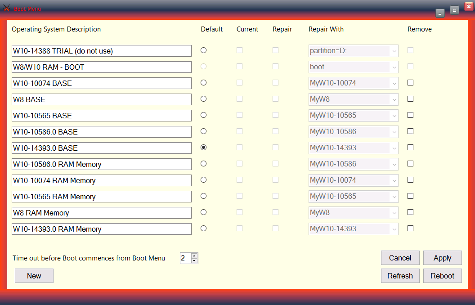Check Remove for W10-10074 BASE
475x305 pixels.
(x=411, y=83)
